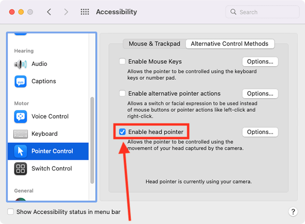Open Options for head pointer

[x=260, y=132]
